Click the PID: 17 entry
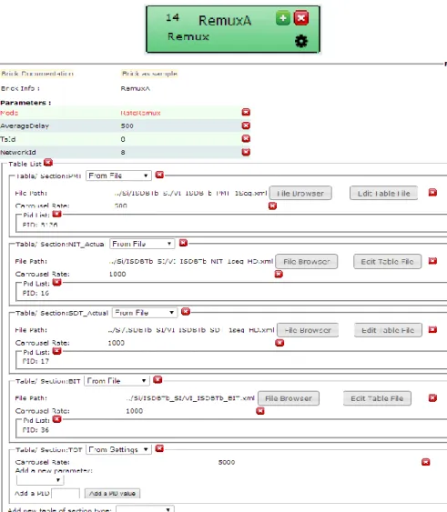This screenshot has height=512, width=447. click(36, 361)
